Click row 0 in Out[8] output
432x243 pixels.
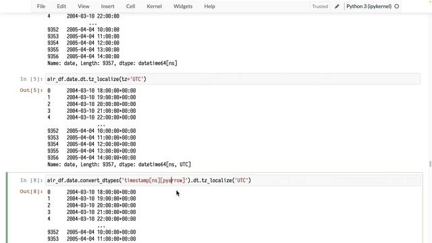pos(92,192)
